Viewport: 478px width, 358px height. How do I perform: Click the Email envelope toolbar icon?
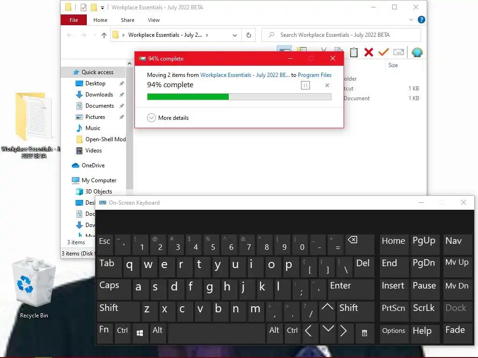tap(399, 52)
